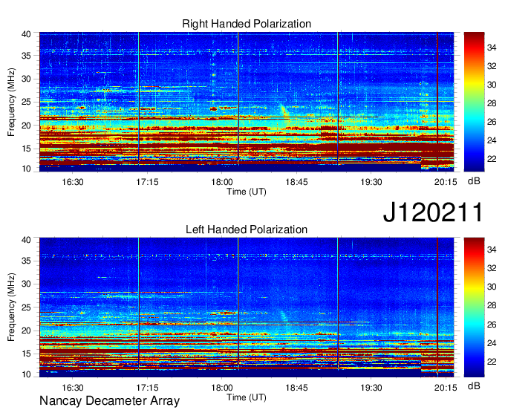Image resolution: width=505 pixels, height=410 pixels.
Task: Click the 30 dB tick on Left Handed color bar
Action: point(492,287)
